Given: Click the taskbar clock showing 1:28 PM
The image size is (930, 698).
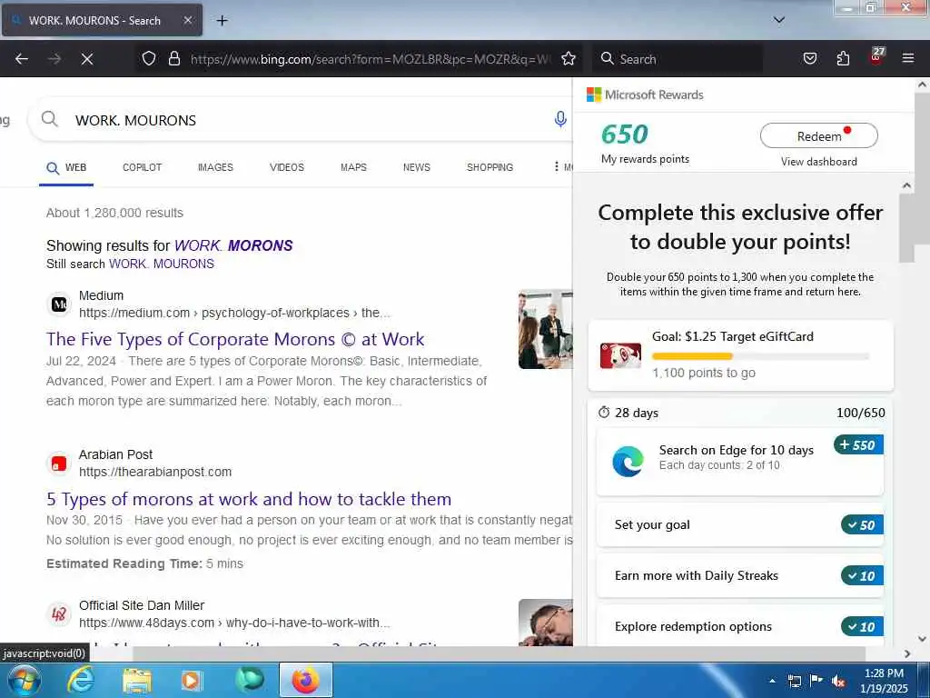Looking at the screenshot, I should [884, 681].
